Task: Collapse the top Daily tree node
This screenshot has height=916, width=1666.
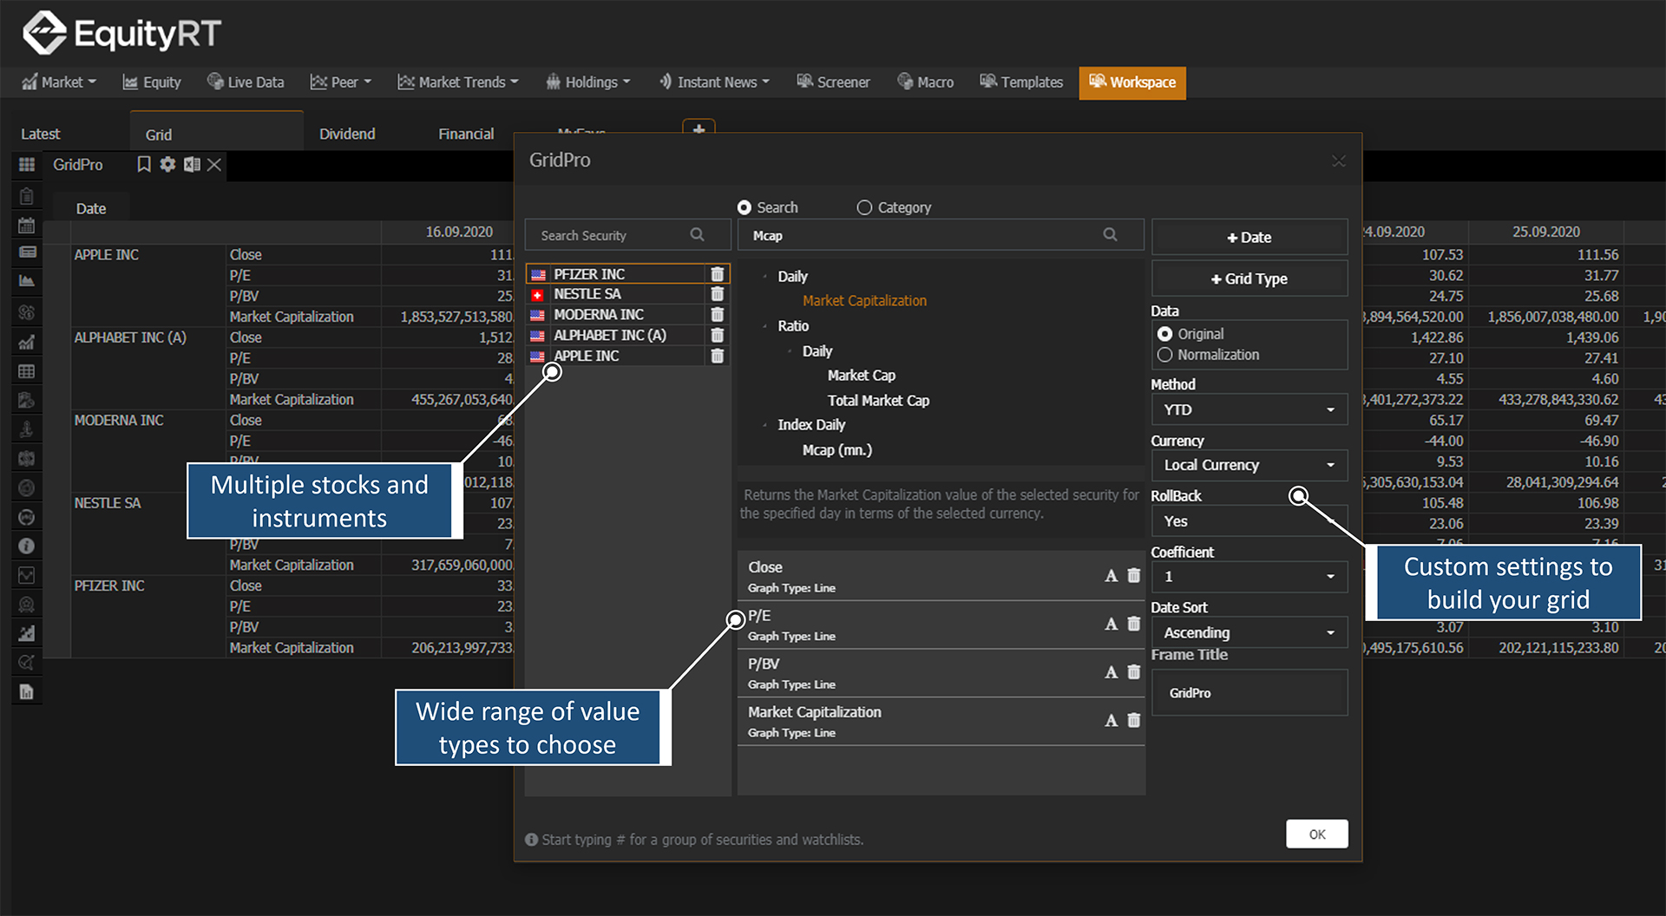Action: click(x=764, y=277)
